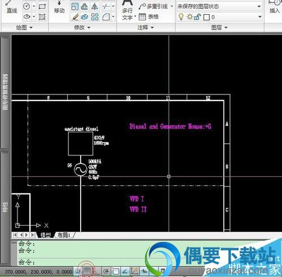Select the 'VFD II' magenta text
Screen dimensions: 282x277
coord(138,209)
